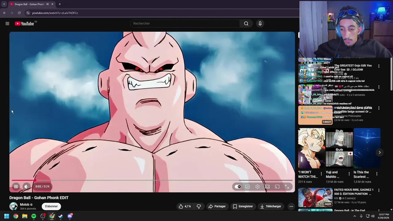Screen dimensions: 393x221
Task: Open the Molob channel name link
Action: click(x=25, y=204)
